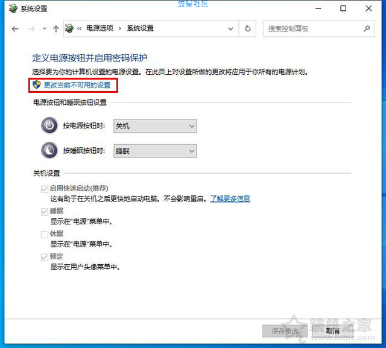Click the 保存修改 button

tap(285, 331)
